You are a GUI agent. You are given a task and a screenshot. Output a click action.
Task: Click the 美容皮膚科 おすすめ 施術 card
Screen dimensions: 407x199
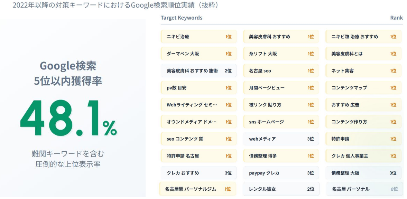pos(199,70)
